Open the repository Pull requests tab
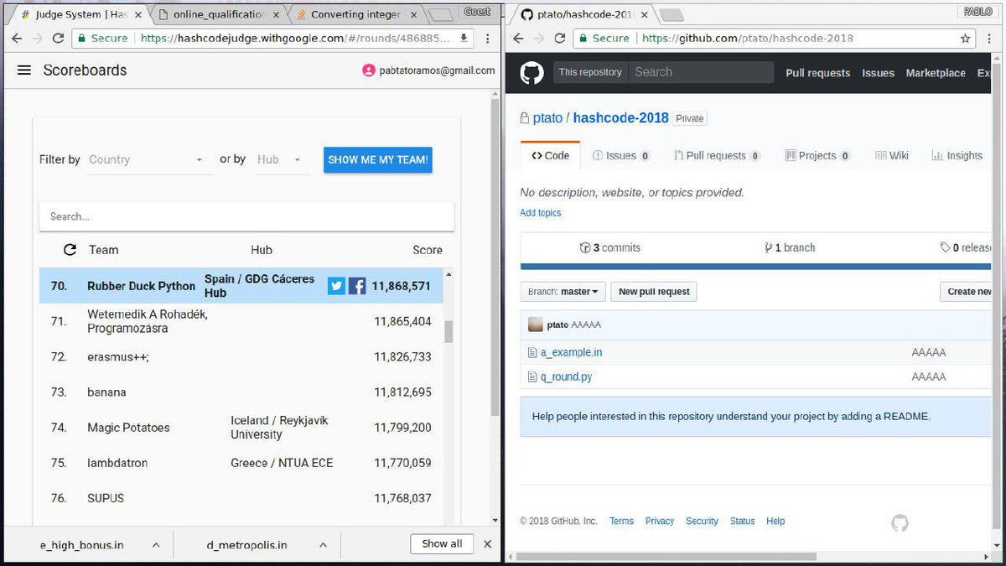This screenshot has height=566, width=1006. tap(718, 155)
